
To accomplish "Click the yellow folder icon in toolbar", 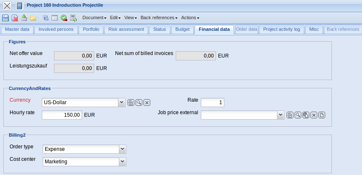I will [33, 18].
